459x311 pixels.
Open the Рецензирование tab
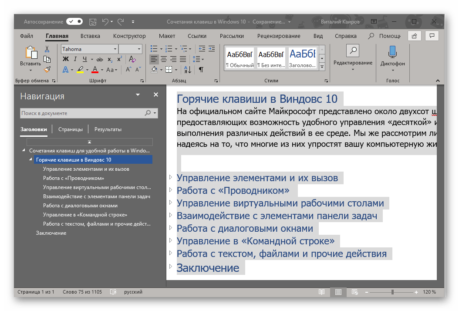click(x=279, y=36)
